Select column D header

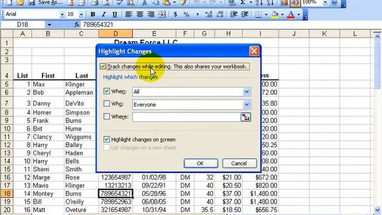pyautogui.click(x=115, y=33)
